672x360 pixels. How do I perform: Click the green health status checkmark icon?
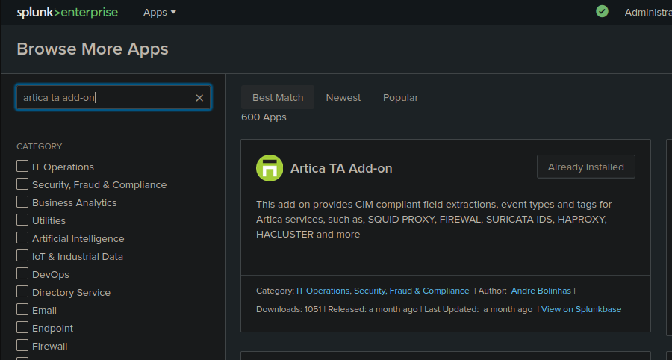click(x=602, y=11)
